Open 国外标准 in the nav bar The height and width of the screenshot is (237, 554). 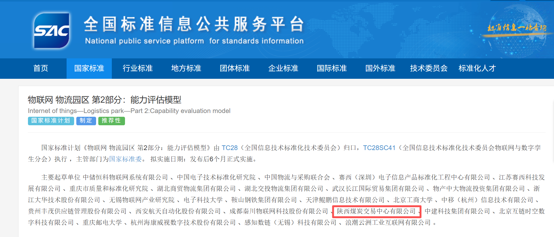(380, 68)
